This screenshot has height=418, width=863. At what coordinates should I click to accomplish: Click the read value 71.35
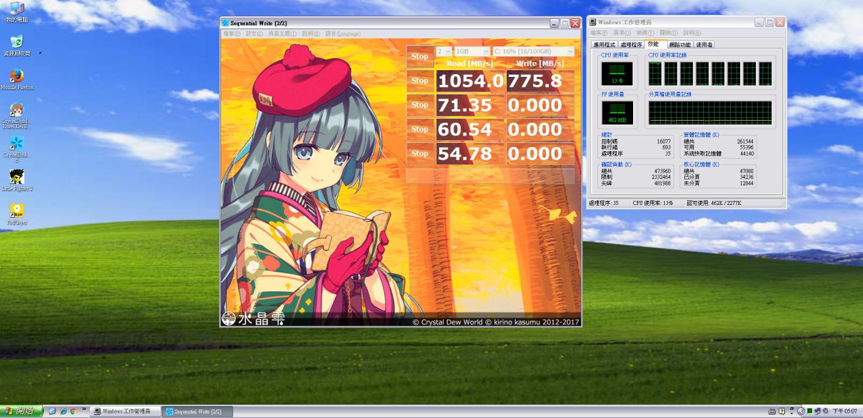point(471,105)
